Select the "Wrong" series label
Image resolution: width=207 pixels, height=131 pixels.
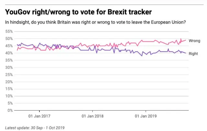(194, 41)
